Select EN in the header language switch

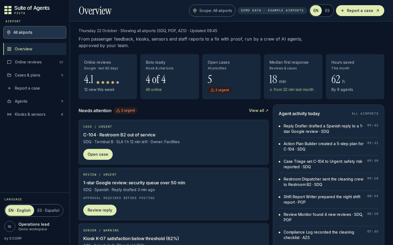point(316,11)
